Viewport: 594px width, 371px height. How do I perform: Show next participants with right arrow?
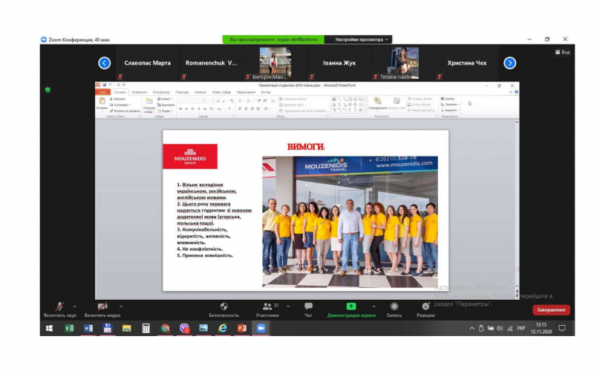tap(510, 63)
